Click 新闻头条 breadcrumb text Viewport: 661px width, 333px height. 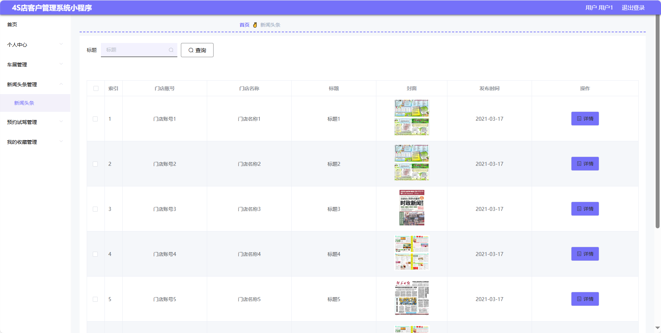(x=270, y=25)
